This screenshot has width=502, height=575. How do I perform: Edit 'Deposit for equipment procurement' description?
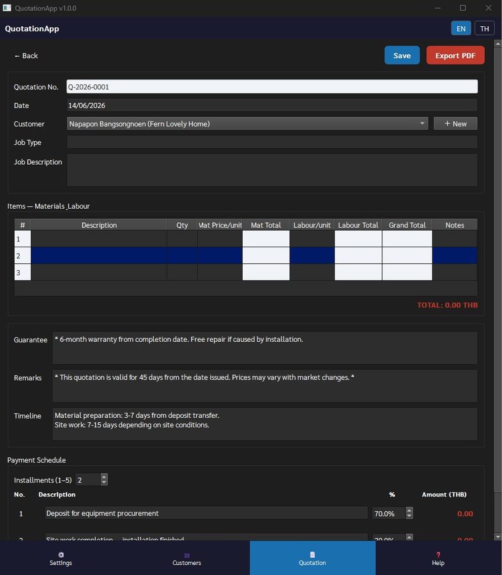206,513
